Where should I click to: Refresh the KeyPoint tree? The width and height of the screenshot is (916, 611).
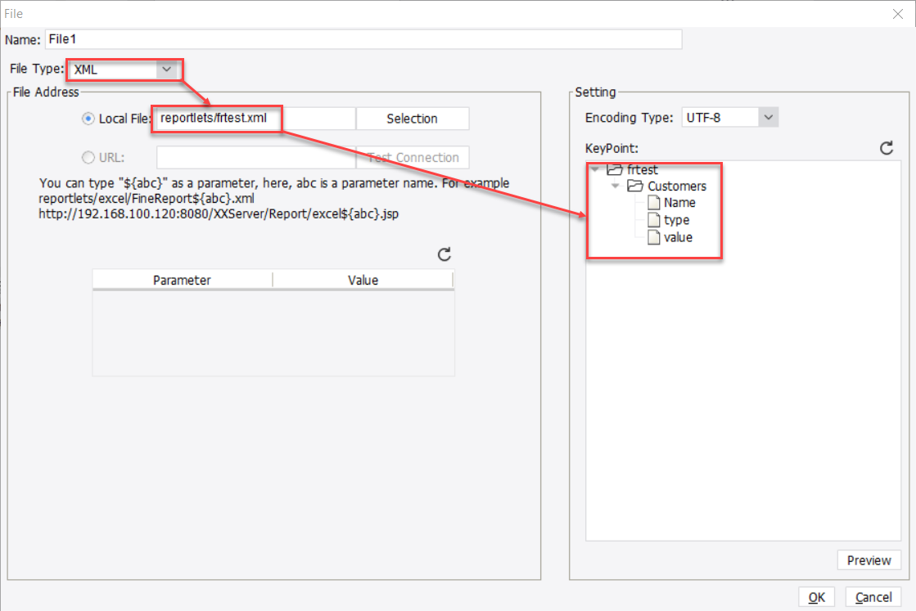pyautogui.click(x=887, y=148)
